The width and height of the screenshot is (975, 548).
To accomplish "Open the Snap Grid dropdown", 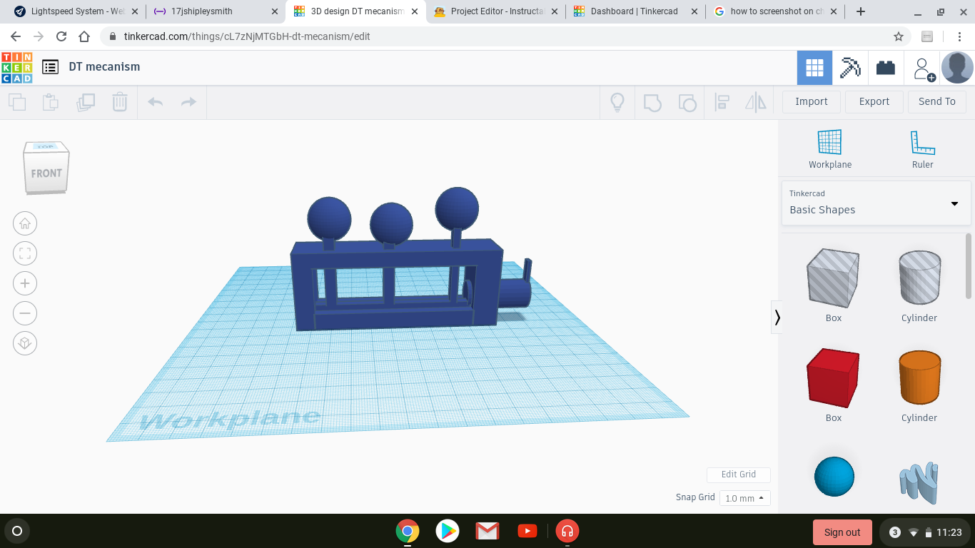I will point(744,498).
